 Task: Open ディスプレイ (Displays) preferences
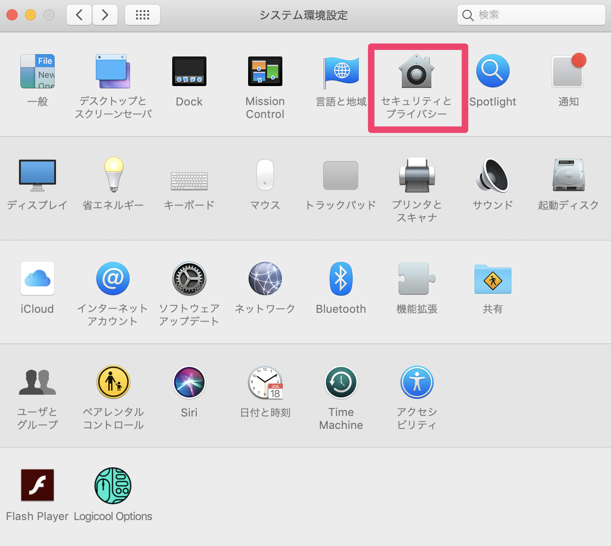(x=37, y=175)
